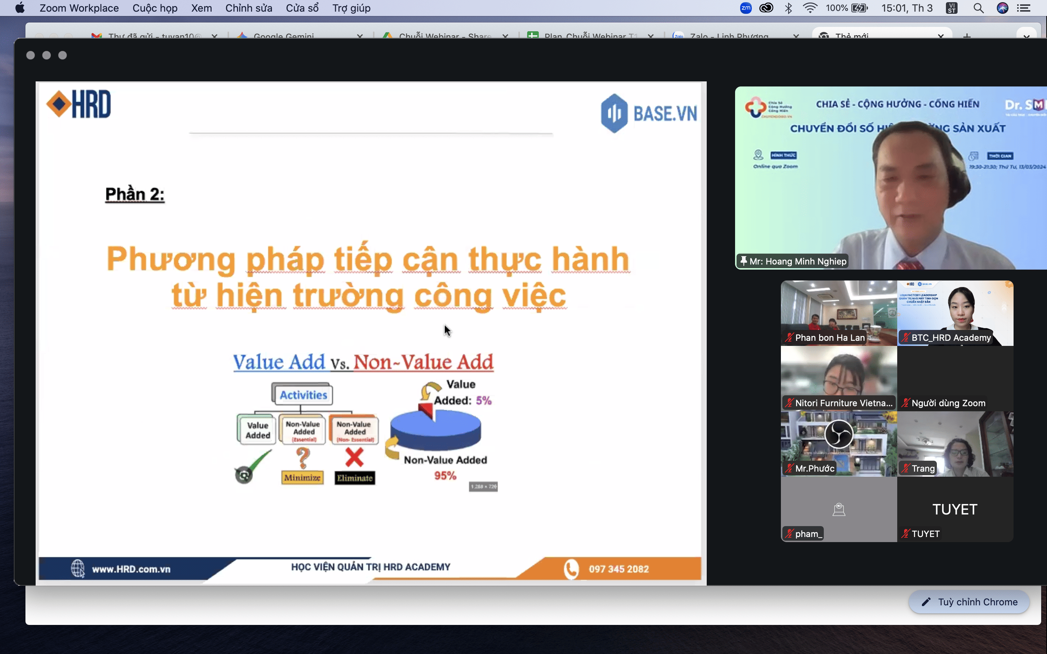Click the Zoom status icon in menu bar
Screen dimensions: 1047x654
(x=746, y=8)
